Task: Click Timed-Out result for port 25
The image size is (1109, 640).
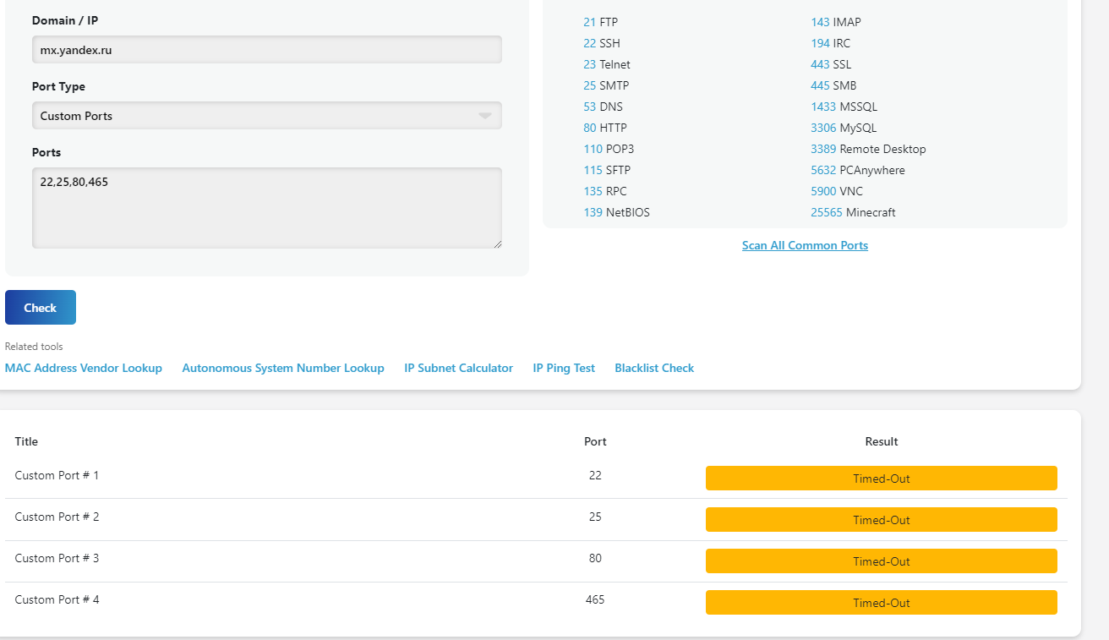Action: (882, 520)
